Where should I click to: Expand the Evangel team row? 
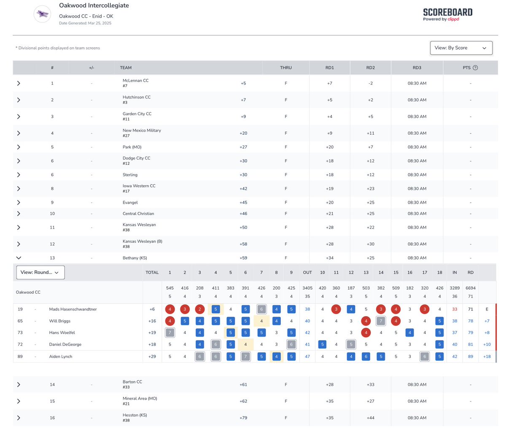[x=19, y=202]
